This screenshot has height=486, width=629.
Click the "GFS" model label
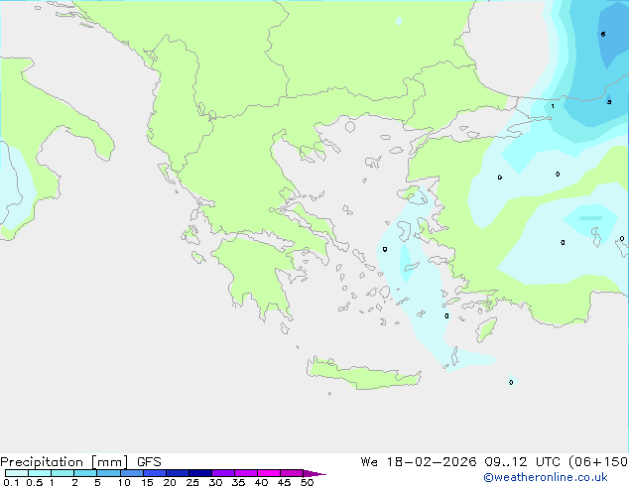tap(149, 462)
